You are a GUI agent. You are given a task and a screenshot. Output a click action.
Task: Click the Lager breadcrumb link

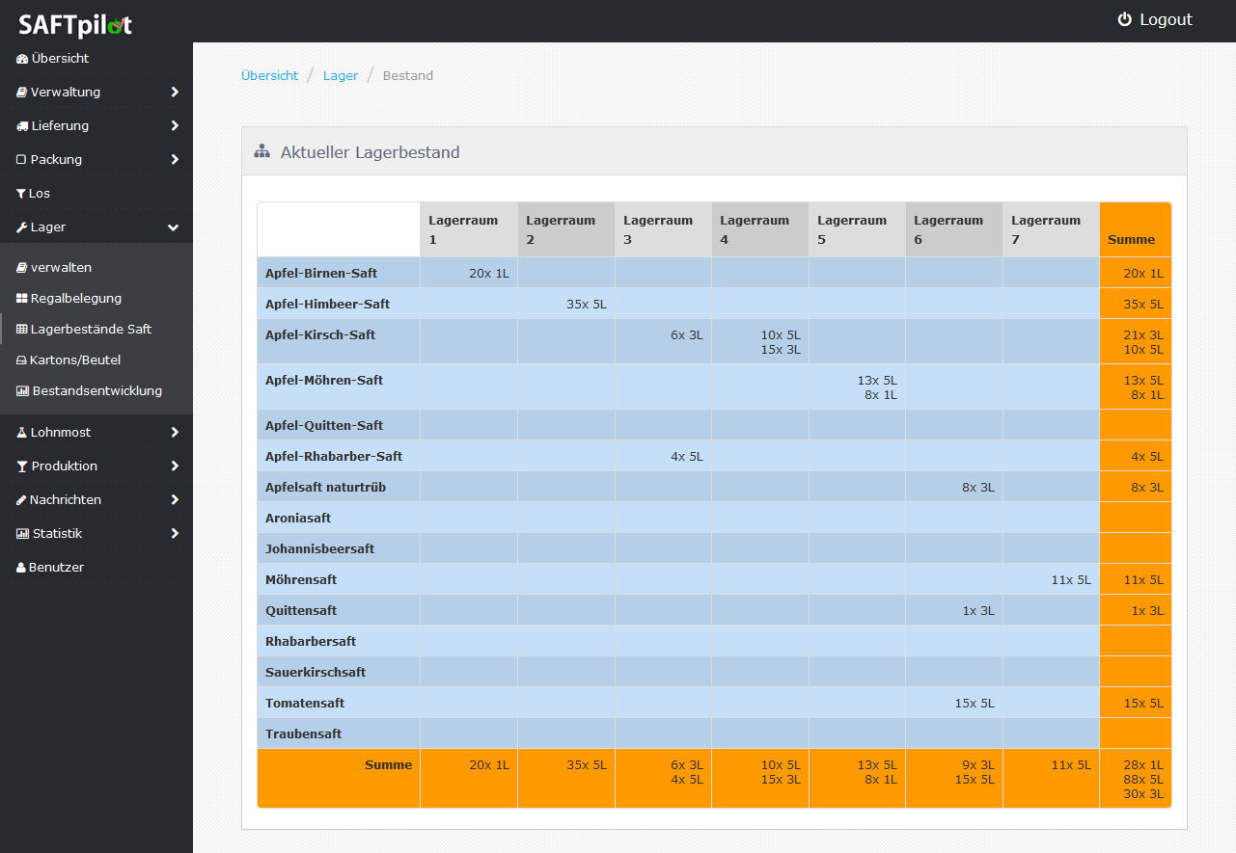coord(341,75)
